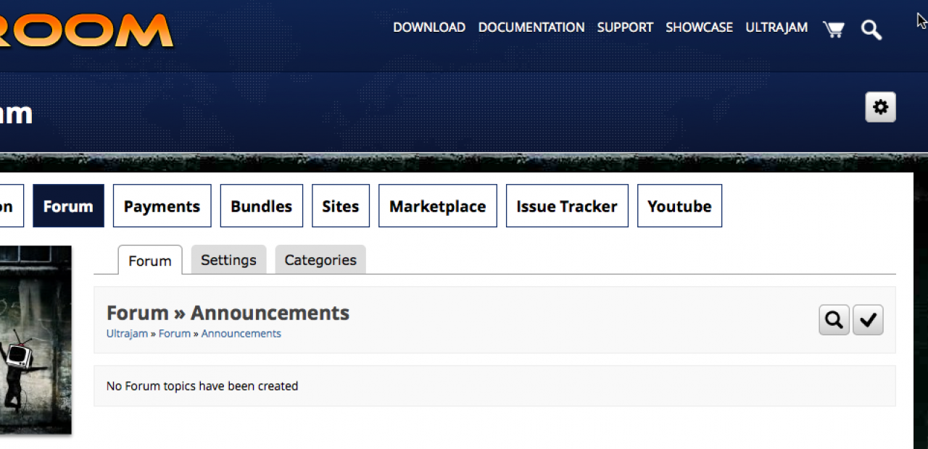Viewport: 928px width, 449px height.
Task: Follow the Ultrajam breadcrumb link
Action: click(x=127, y=334)
